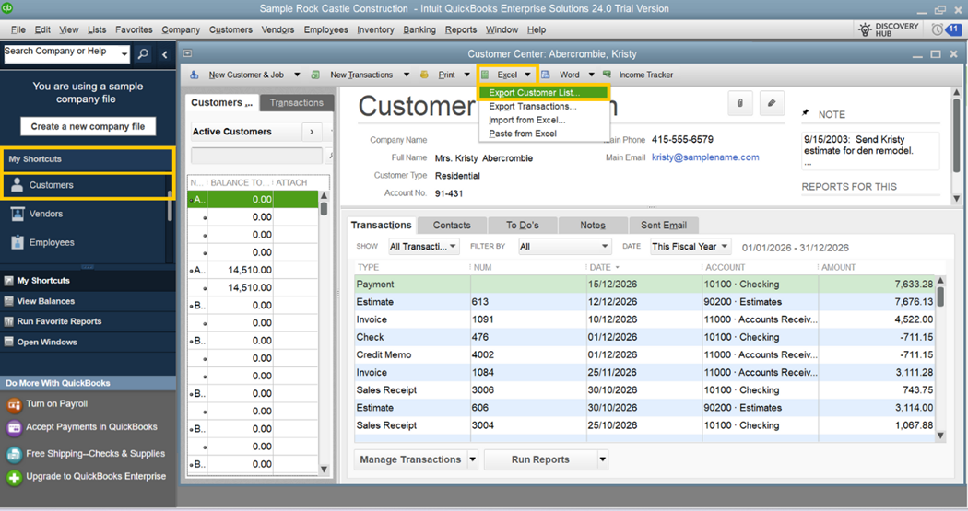This screenshot has height=511, width=968.
Task: Click the Turn on Payroll icon
Action: (14, 404)
